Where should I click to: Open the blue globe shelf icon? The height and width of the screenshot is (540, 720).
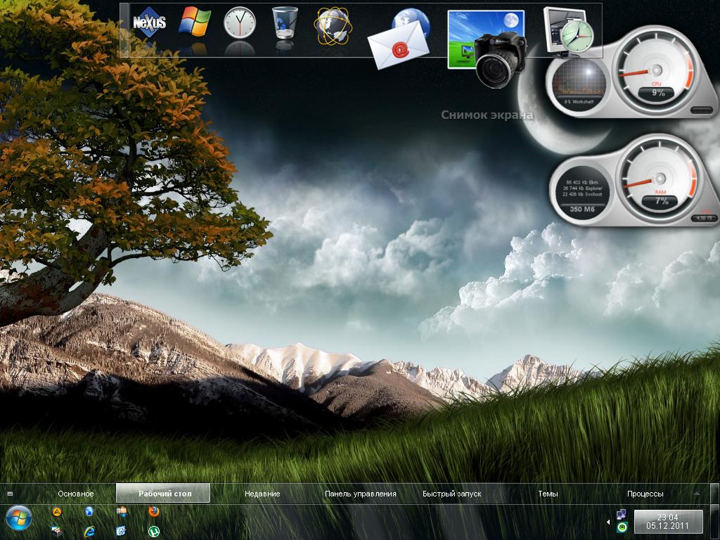point(89,511)
